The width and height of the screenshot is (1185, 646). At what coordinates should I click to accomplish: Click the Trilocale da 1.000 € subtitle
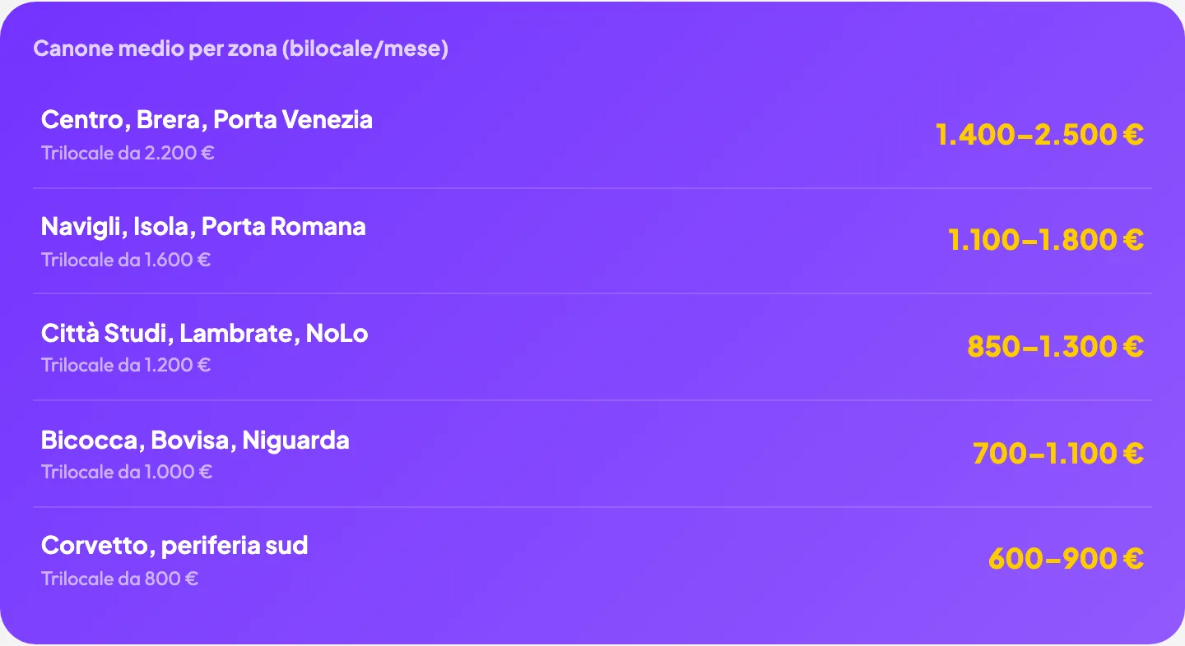[x=127, y=472]
